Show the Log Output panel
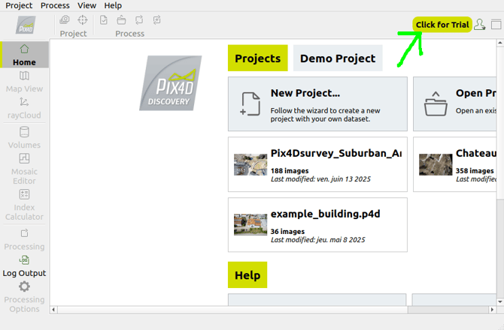The image size is (504, 330). 24,265
